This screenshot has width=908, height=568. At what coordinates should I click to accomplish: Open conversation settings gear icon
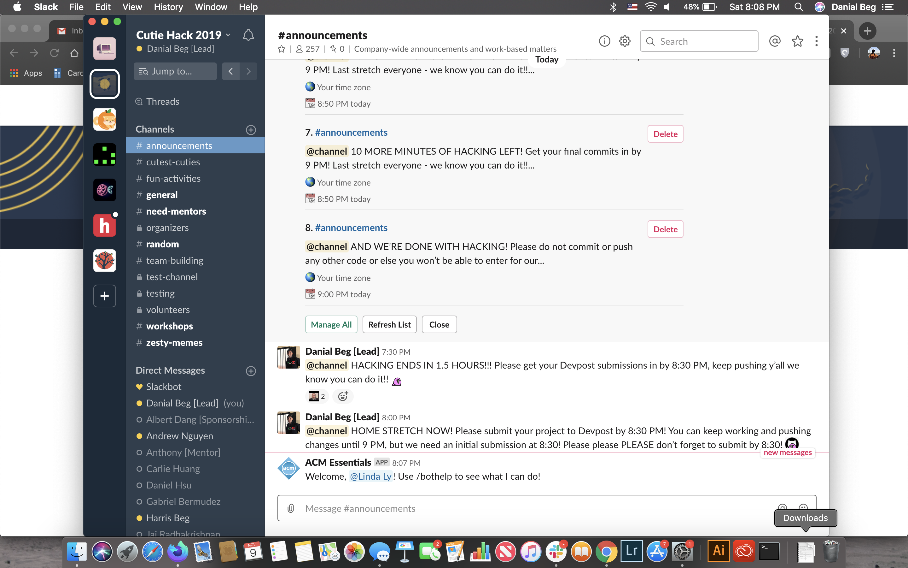click(625, 41)
